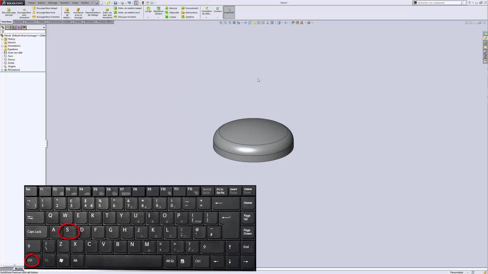This screenshot has width=488, height=274.
Task: Switch to Constructions soudées tab
Action: pyautogui.click(x=59, y=22)
